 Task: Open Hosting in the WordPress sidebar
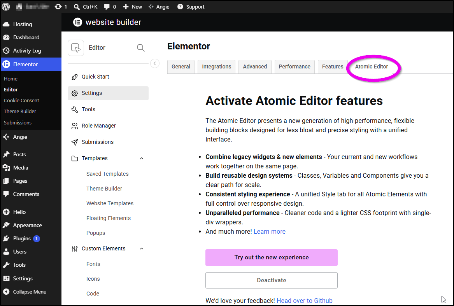click(x=31, y=24)
